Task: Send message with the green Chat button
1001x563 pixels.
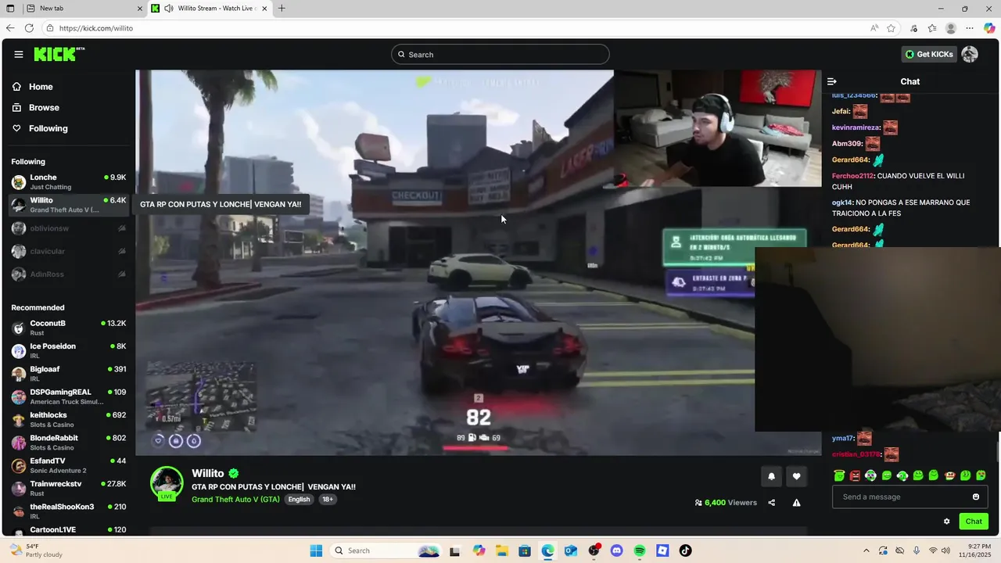Action: click(974, 522)
